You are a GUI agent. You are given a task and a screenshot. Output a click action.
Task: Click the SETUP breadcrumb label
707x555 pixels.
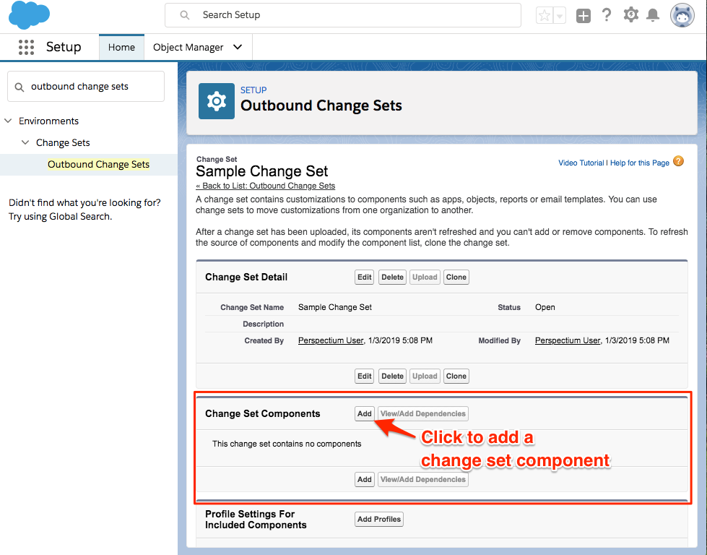coord(253,90)
